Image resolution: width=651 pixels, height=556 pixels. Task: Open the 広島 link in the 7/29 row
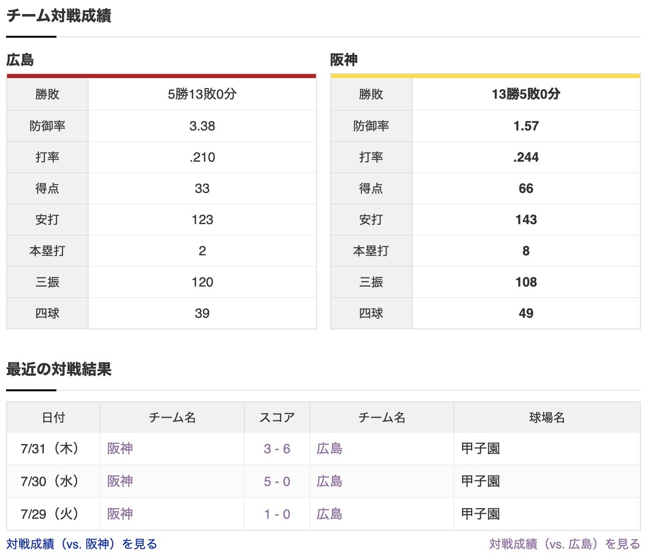[329, 514]
